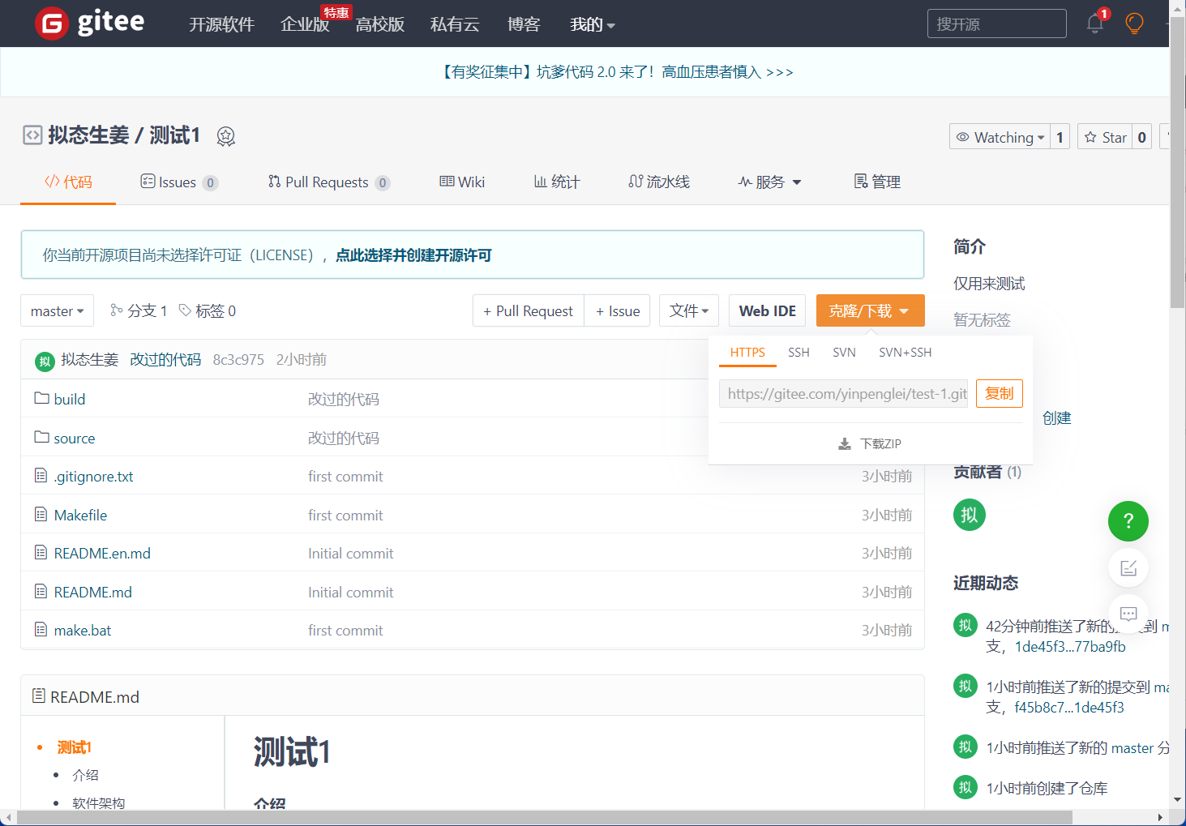Expand the 克隆/下载 dropdown button
Screen dimensions: 1186x826
[x=870, y=310]
